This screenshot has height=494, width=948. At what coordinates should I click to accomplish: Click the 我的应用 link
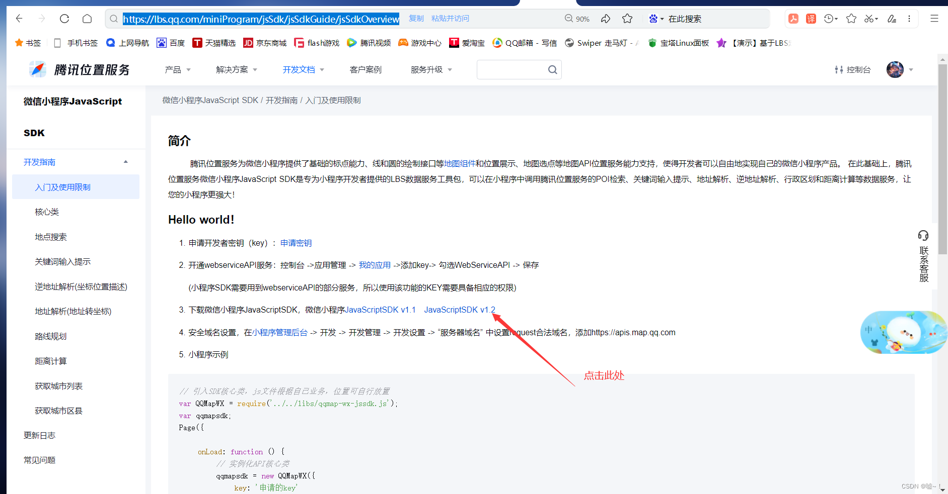point(375,265)
